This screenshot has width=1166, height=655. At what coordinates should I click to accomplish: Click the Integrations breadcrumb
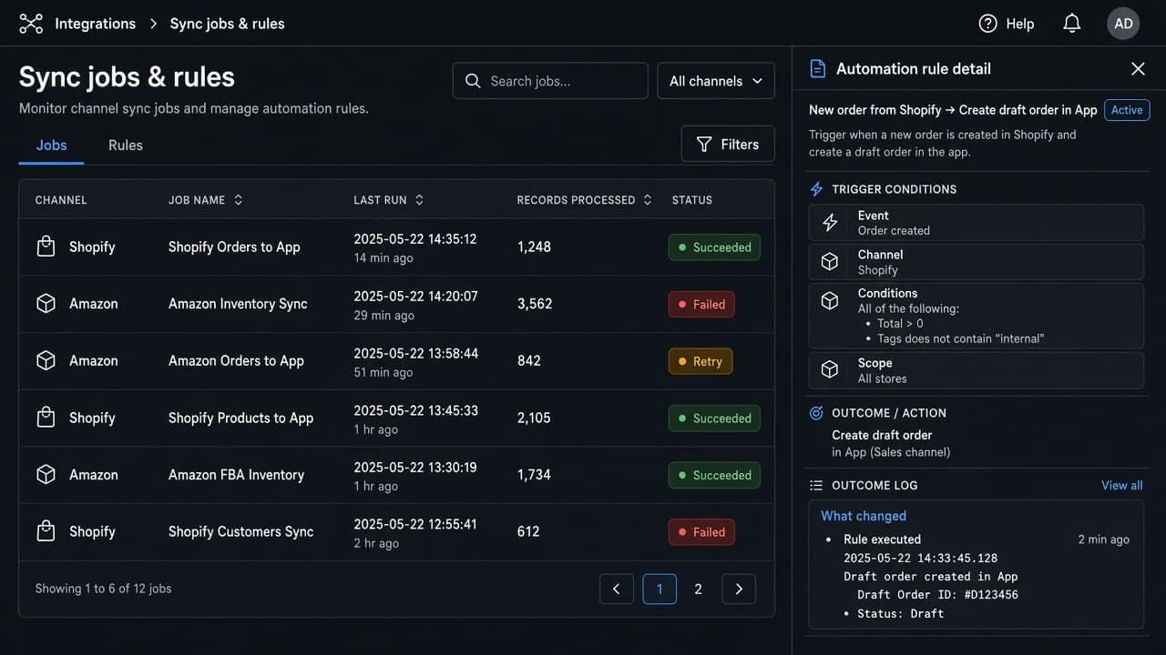pyautogui.click(x=95, y=24)
